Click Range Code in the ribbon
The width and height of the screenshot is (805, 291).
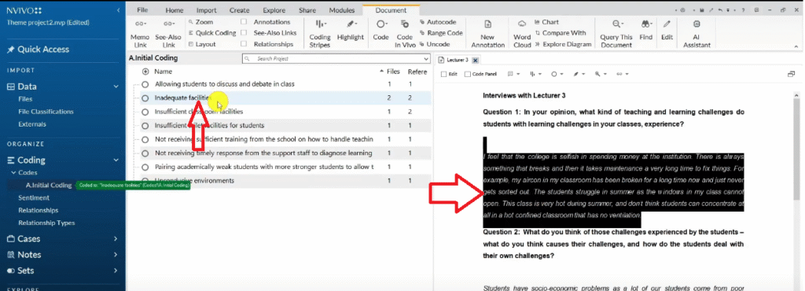[441, 33]
